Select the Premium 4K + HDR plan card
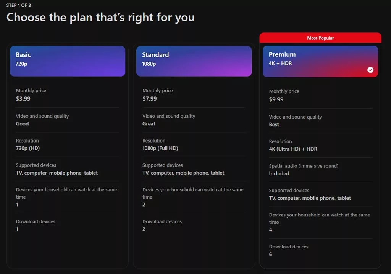 [320, 61]
